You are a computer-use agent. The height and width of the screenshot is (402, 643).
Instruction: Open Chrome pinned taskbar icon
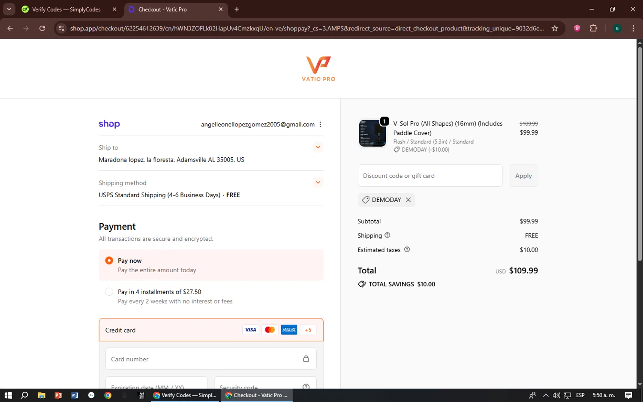(x=108, y=395)
